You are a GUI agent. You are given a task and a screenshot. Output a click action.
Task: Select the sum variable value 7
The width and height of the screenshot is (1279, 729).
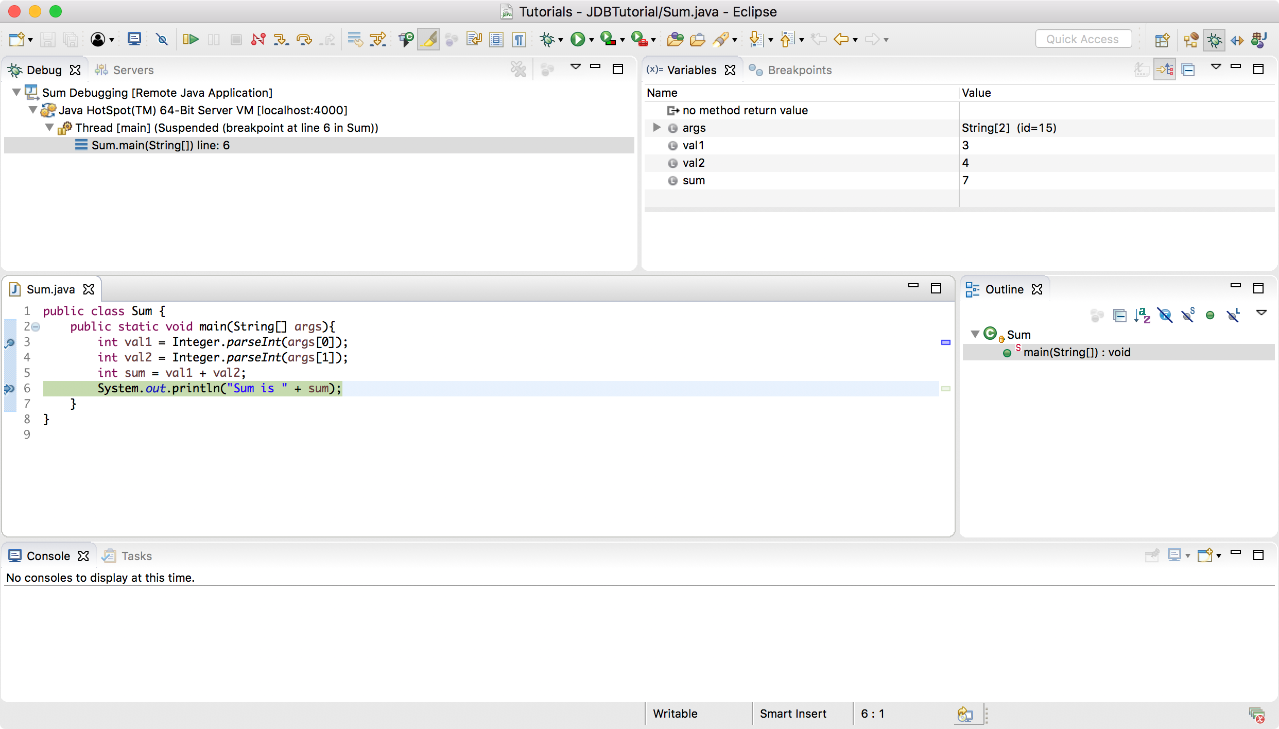(965, 180)
